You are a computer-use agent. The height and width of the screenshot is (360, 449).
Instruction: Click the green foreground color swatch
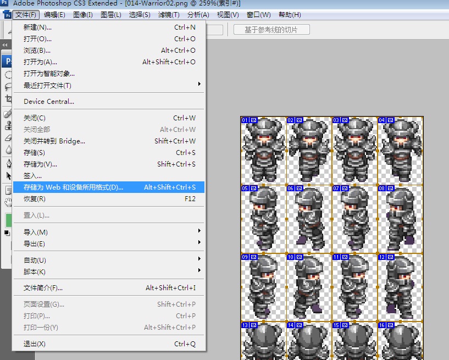point(9,220)
